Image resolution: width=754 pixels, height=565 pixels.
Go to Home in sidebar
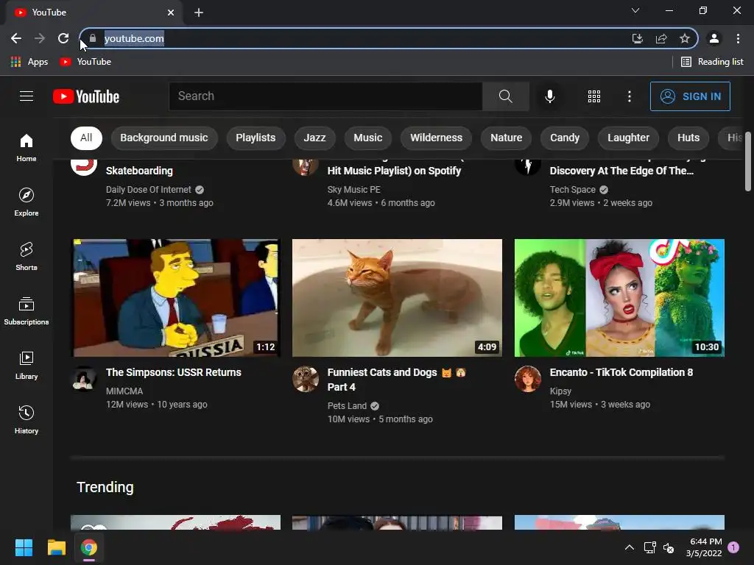[x=27, y=147]
